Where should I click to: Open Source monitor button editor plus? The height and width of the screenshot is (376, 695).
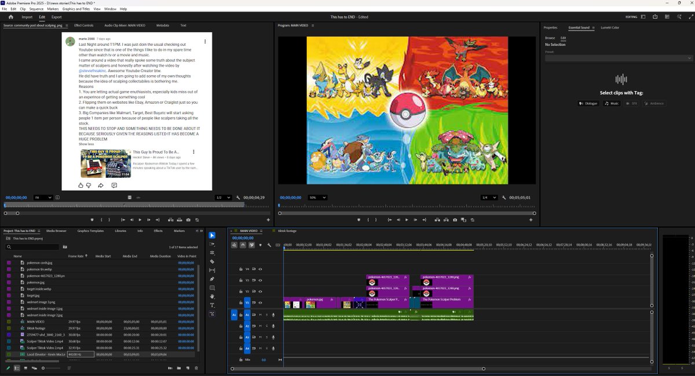268,220
